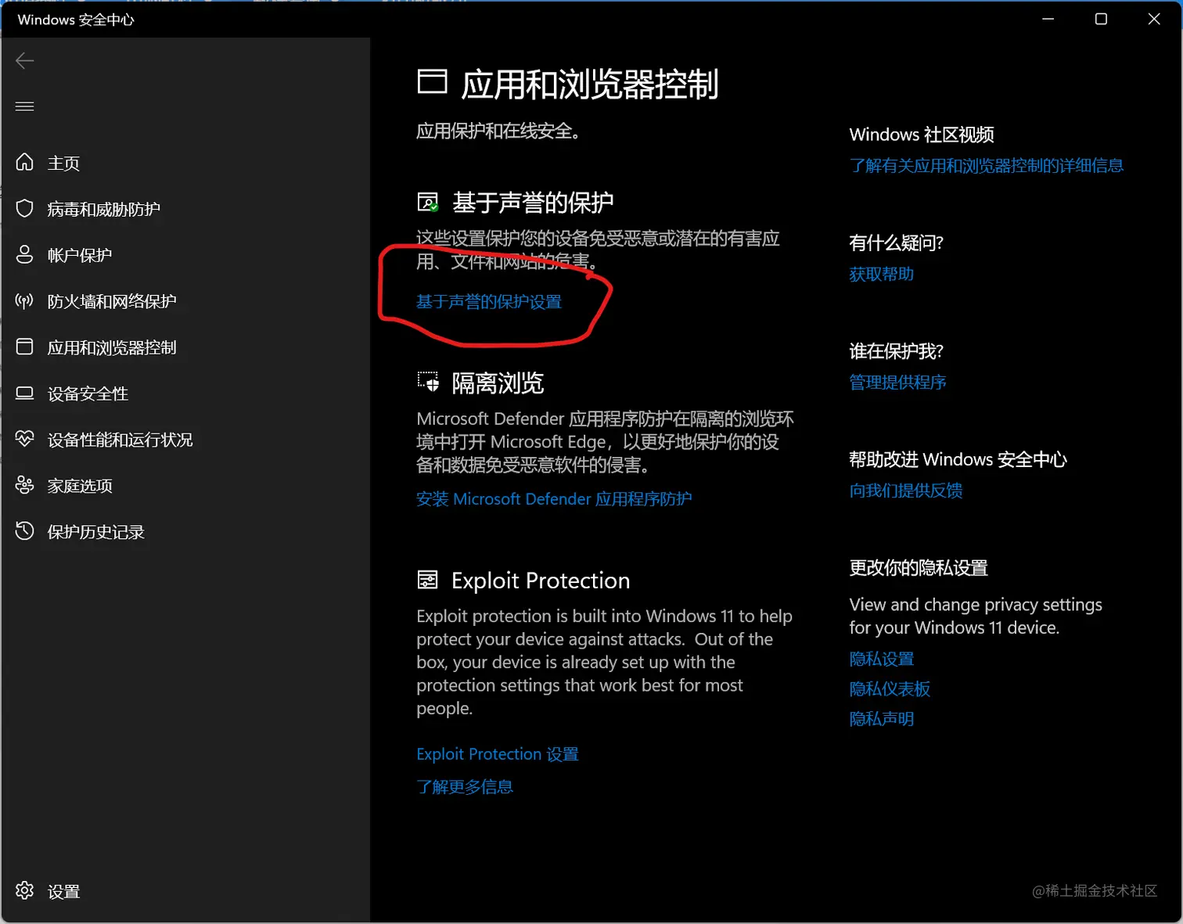Open 了解有关应用和浏览器控制的详细信息 link
The image size is (1183, 924).
[x=987, y=165]
